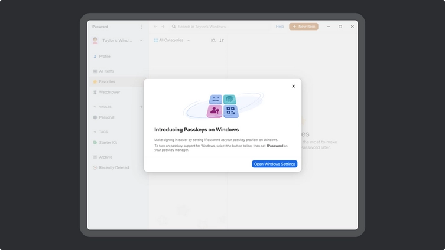This screenshot has width=445, height=250.
Task: Click the fingerprint tile in passkeys illustration
Action: (x=230, y=99)
